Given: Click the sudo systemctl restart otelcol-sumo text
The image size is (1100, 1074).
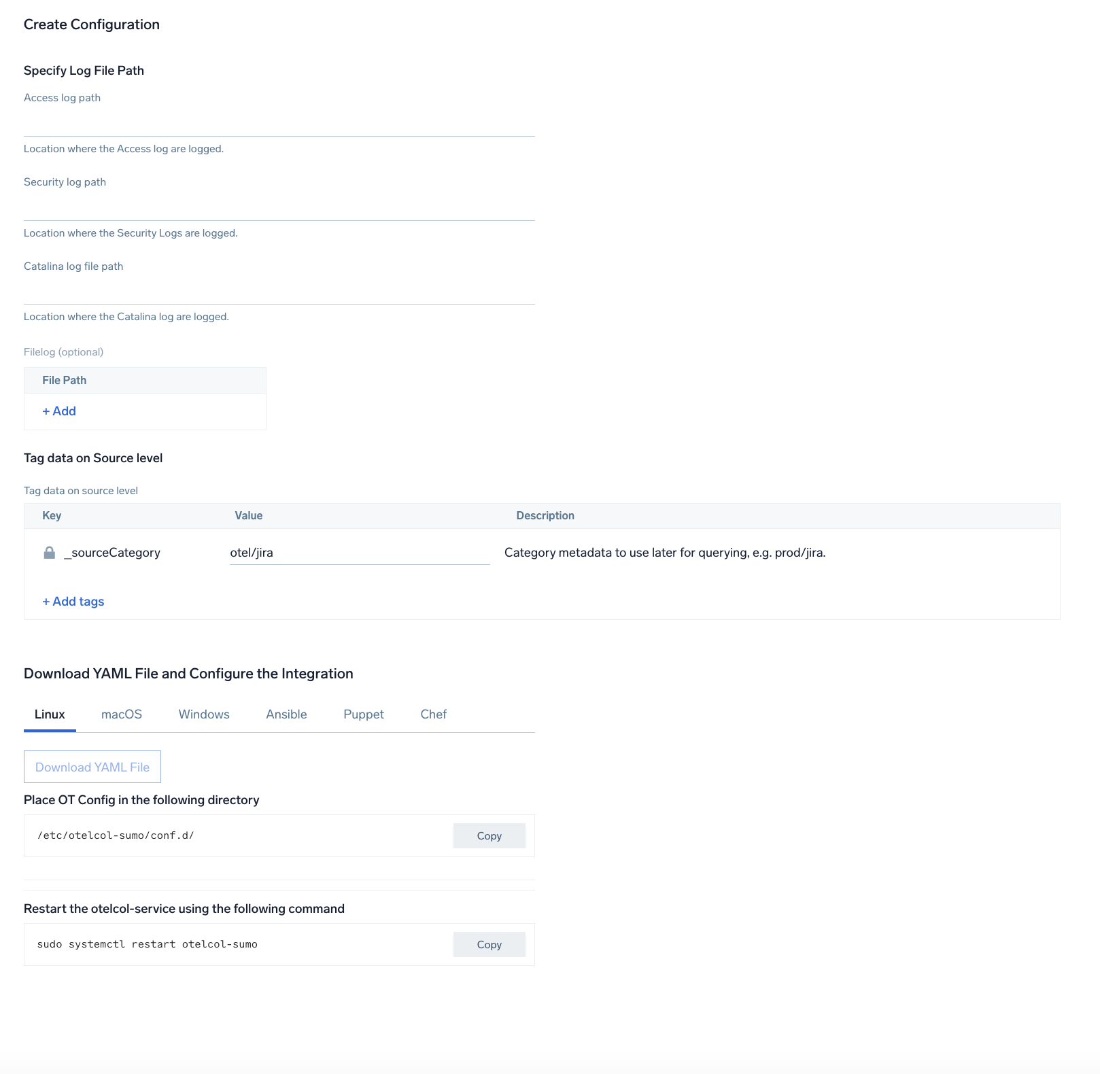Looking at the screenshot, I should pos(148,944).
